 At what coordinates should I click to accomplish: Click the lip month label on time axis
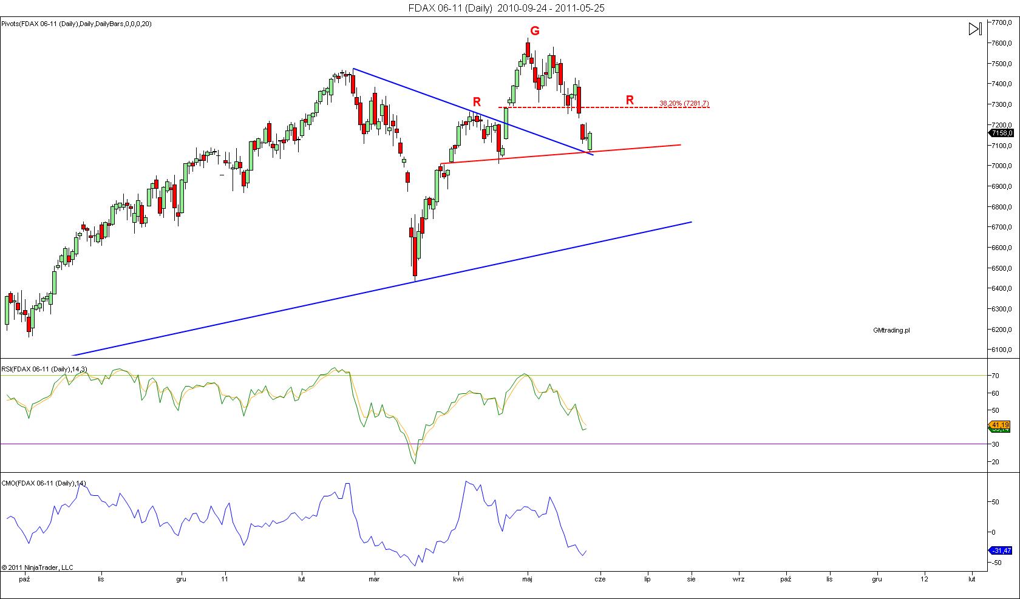coord(648,579)
